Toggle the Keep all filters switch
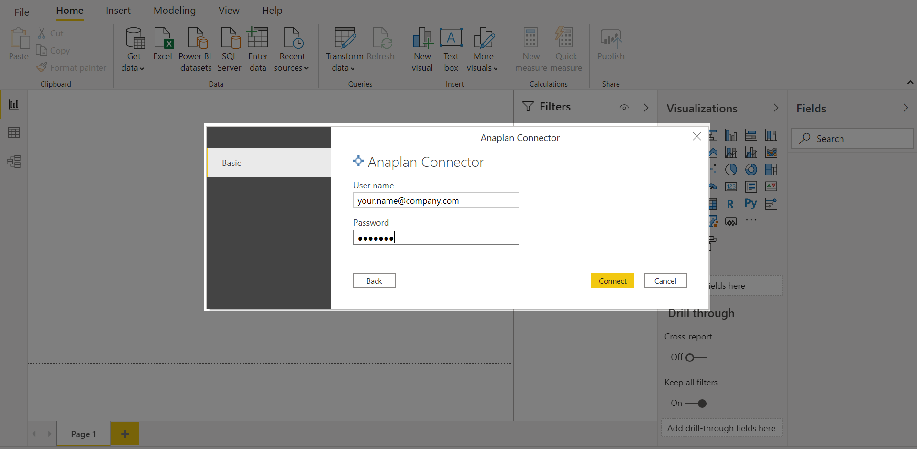This screenshot has width=917, height=449. click(696, 404)
